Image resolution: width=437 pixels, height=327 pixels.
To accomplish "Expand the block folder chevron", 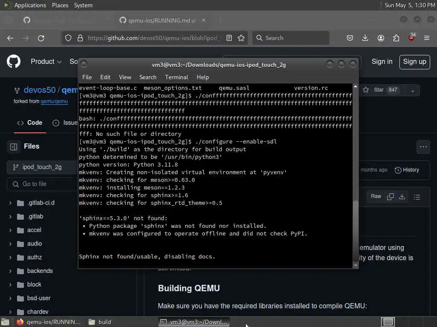I will click(10, 285).
